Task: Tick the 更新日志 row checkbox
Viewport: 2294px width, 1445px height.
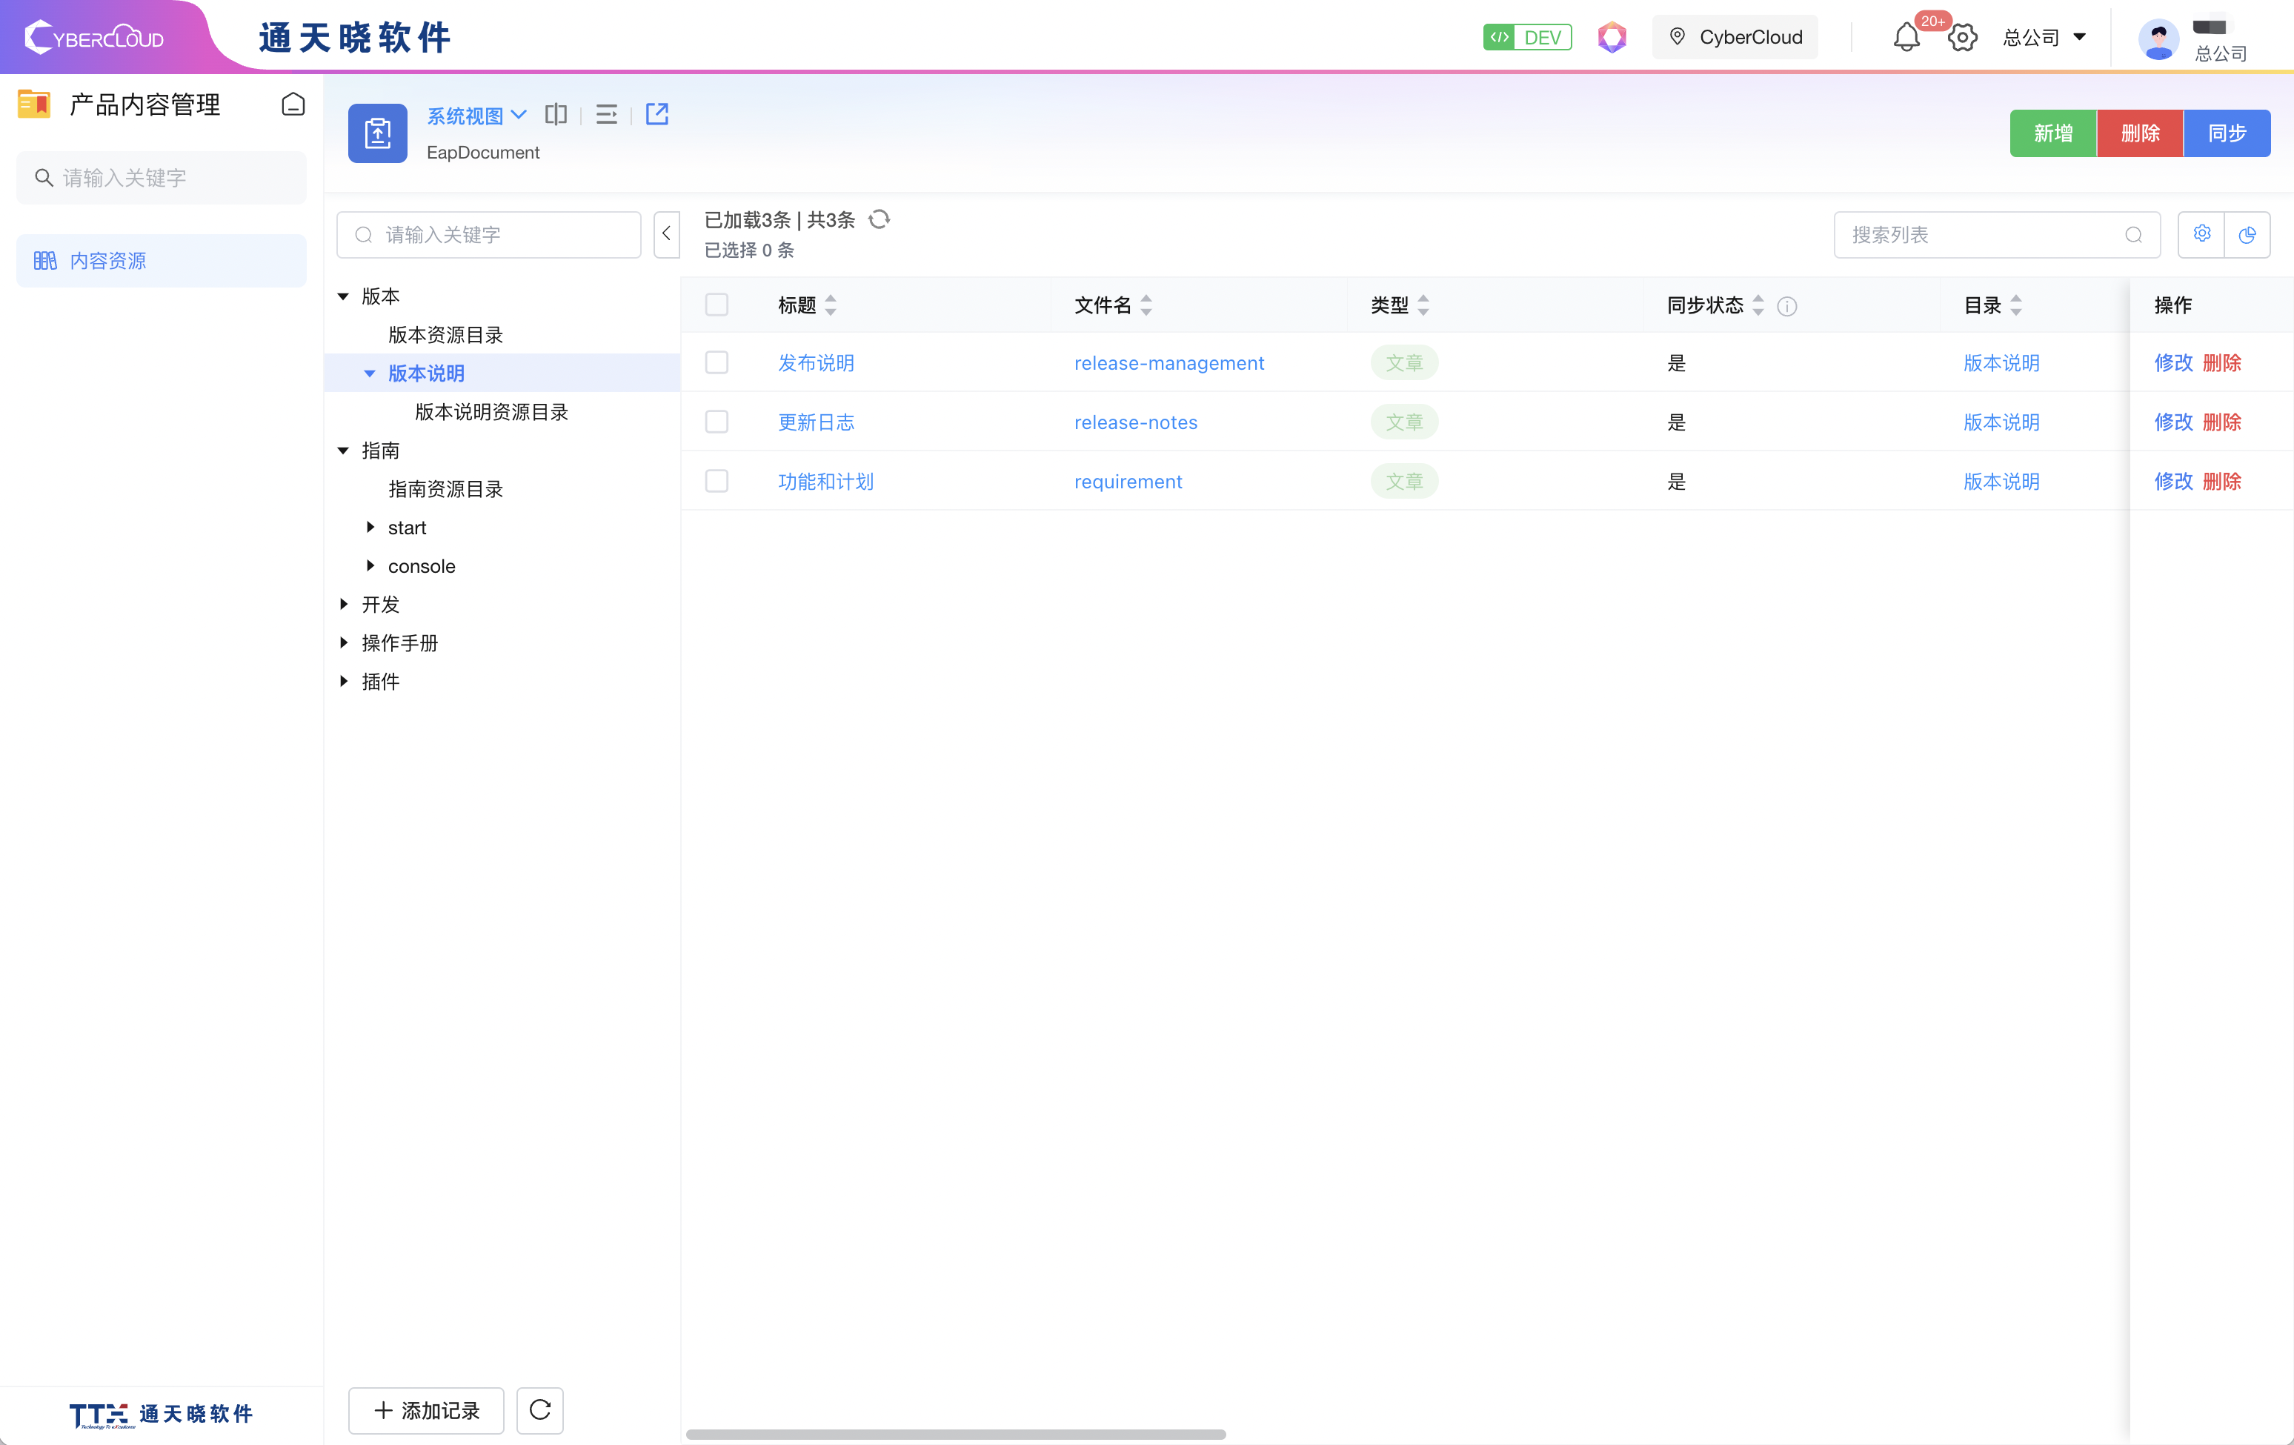Action: 717,422
